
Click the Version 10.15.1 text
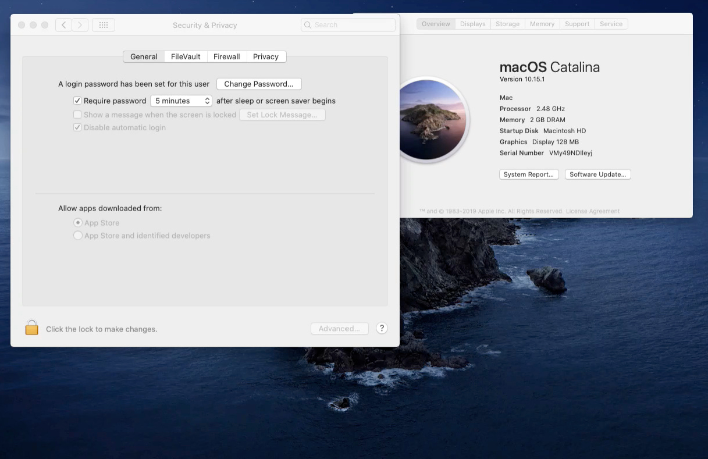click(522, 79)
